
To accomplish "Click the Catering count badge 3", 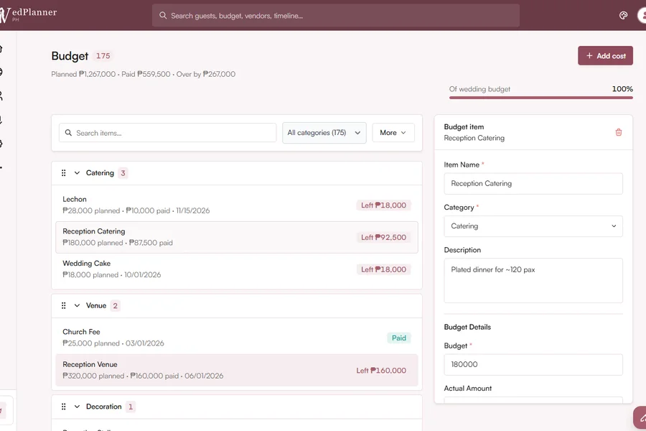I will tap(123, 173).
